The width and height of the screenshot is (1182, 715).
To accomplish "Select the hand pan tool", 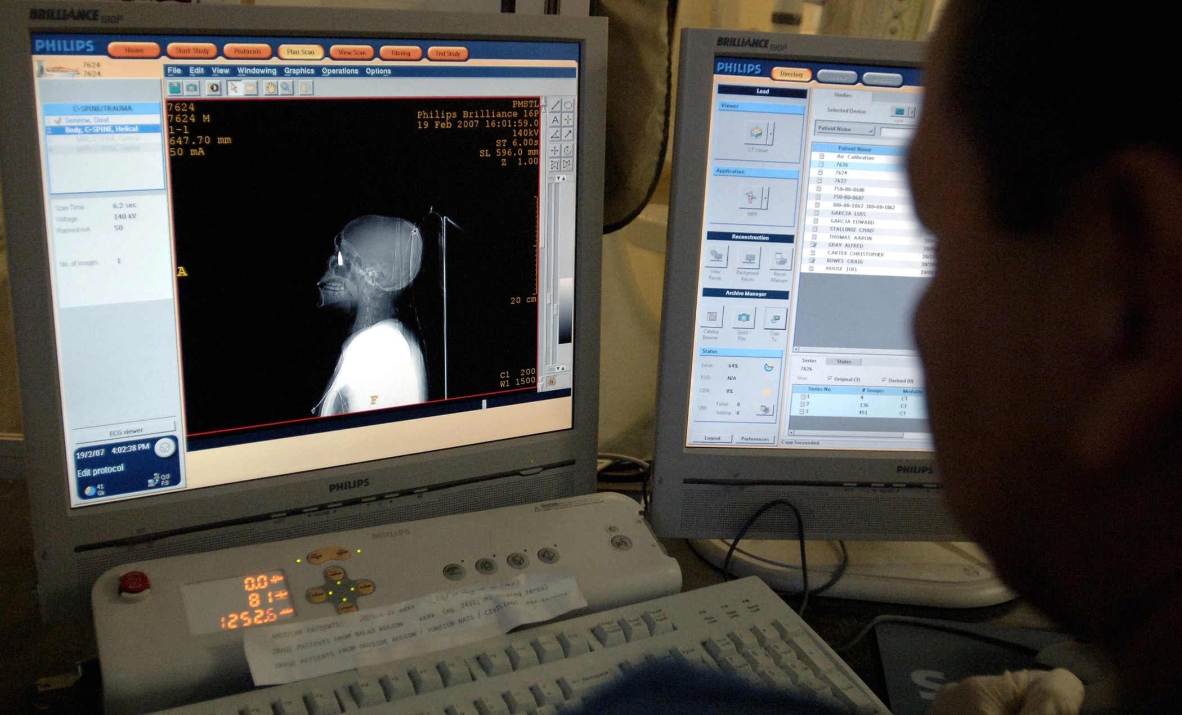I will 271,88.
